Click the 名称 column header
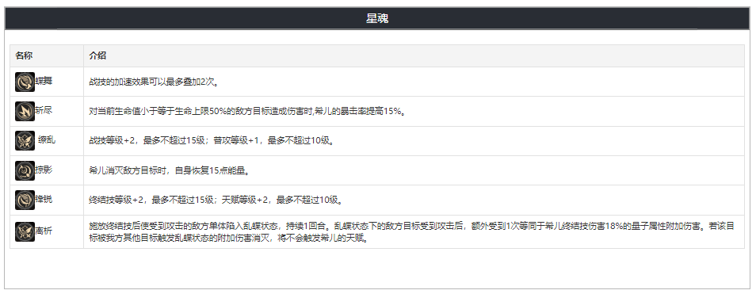756x294 pixels. tap(47, 56)
